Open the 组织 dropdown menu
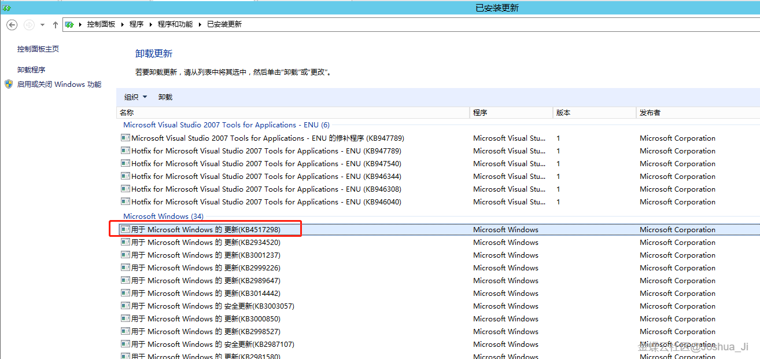760x359 pixels. pos(135,97)
